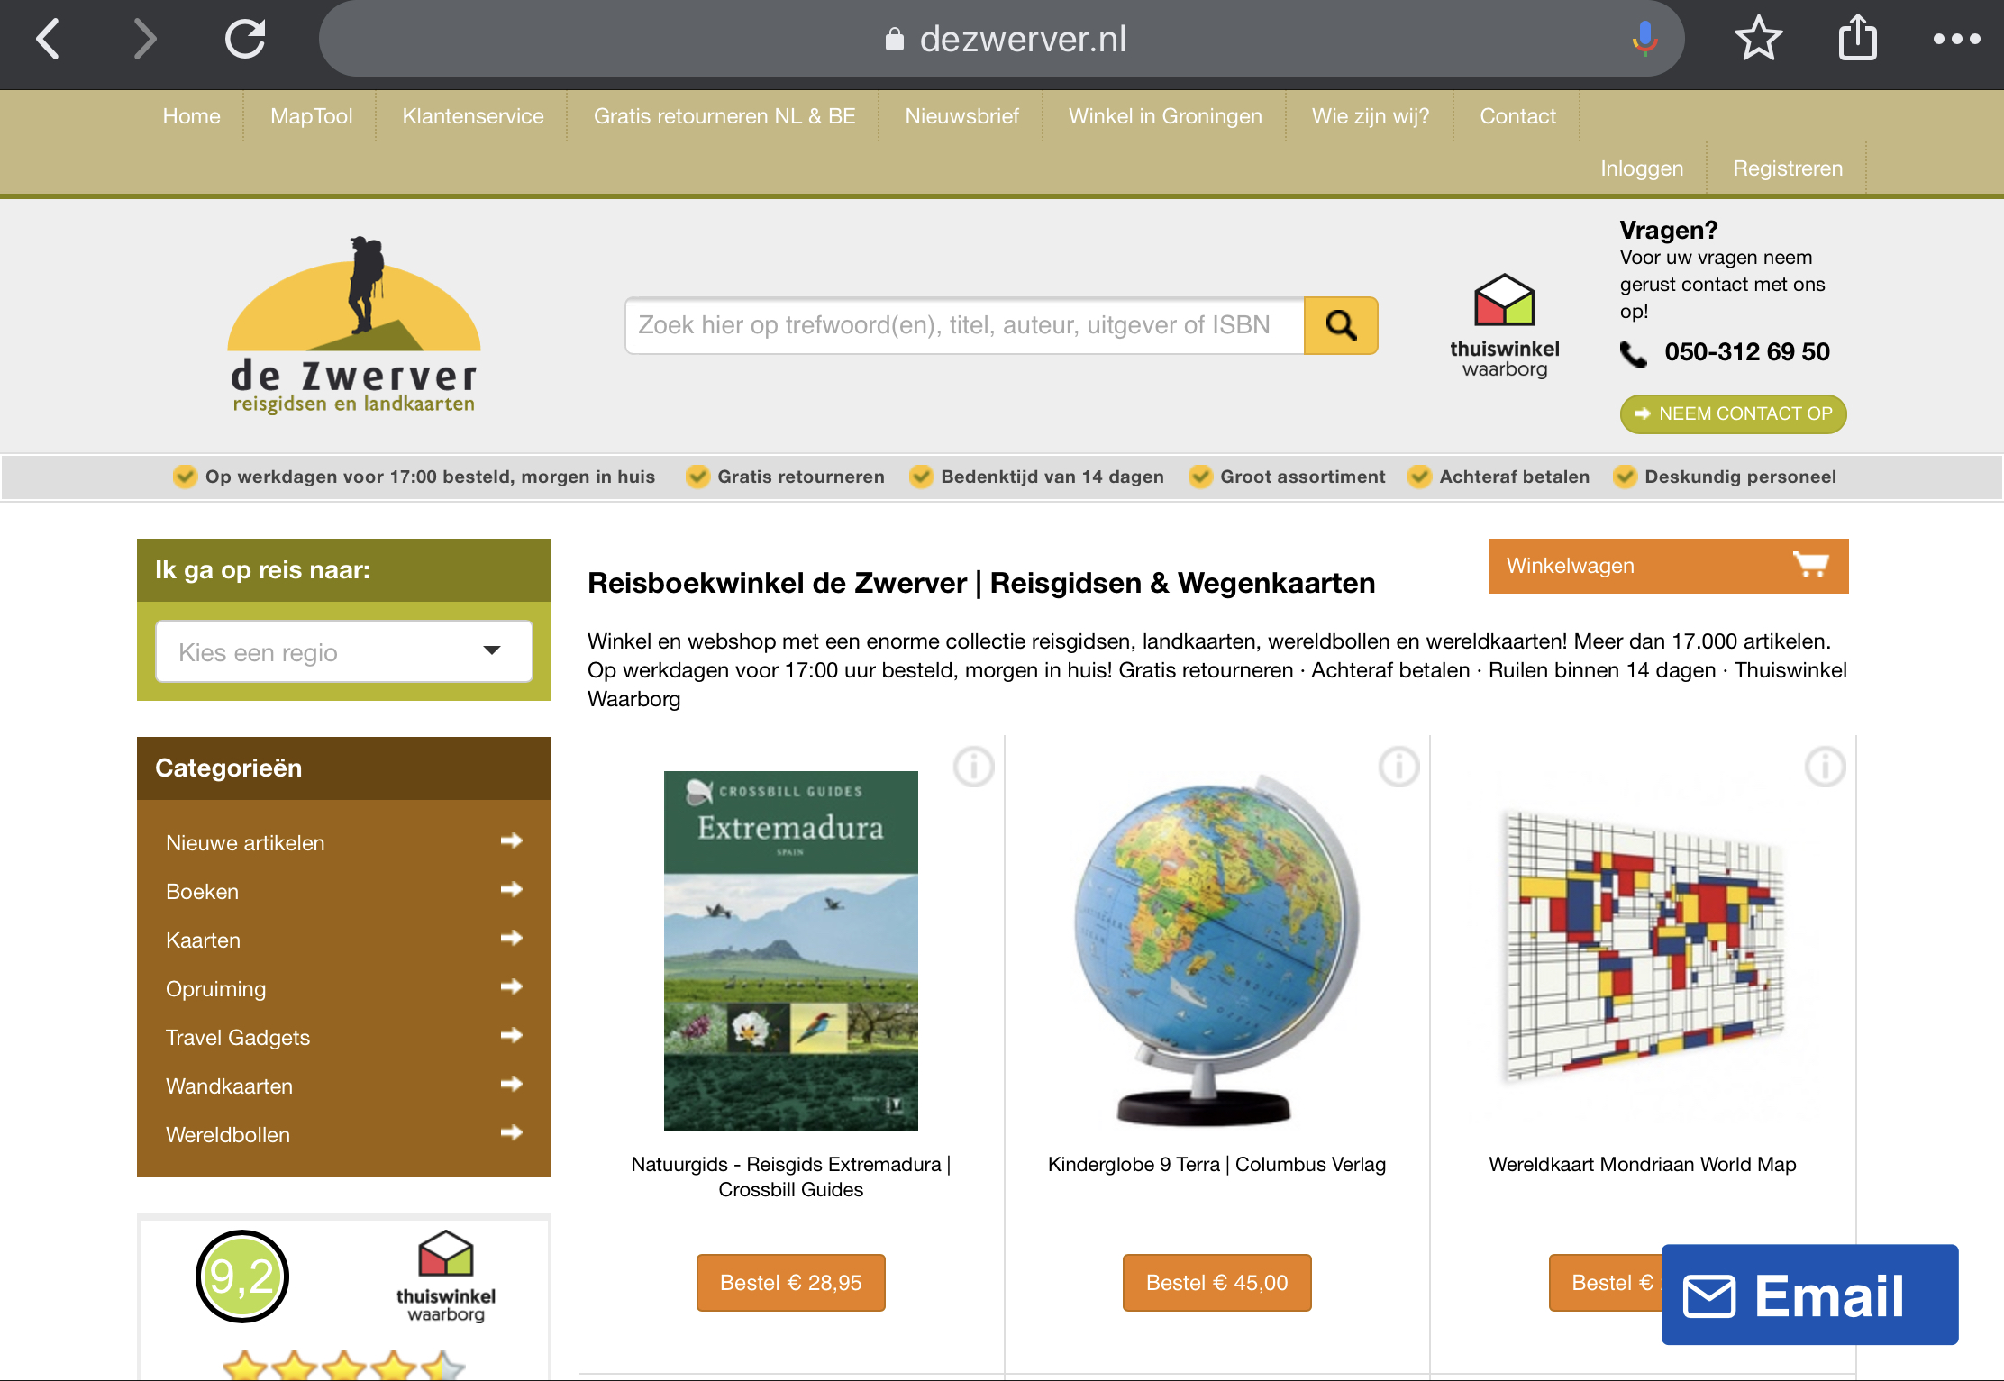Screen dimensions: 2004x1381
Task: Open info icon on Extremadura product
Action: 973,768
